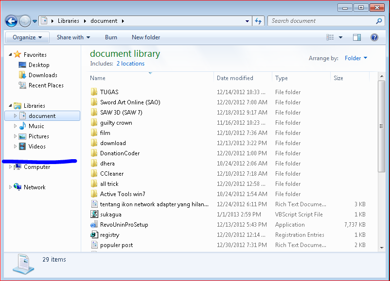Open Downloads in Favorites
Viewport: 390px width, 281px height.
[x=38, y=75]
